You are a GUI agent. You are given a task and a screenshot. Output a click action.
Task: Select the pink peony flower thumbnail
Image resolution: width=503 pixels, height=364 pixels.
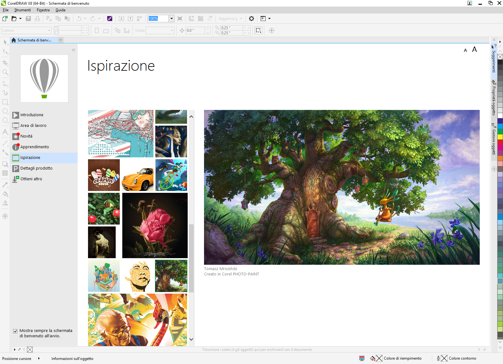click(155, 225)
